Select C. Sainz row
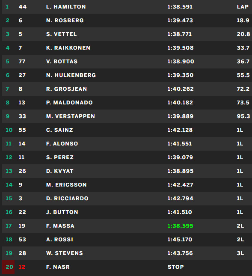Image resolution: width=252 pixels, height=276 pixels. pyautogui.click(x=127, y=130)
